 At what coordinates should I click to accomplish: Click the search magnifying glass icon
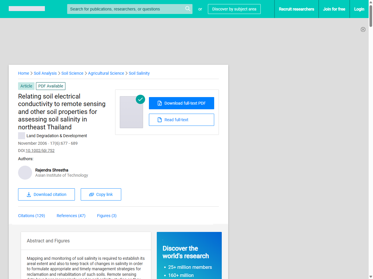[188, 9]
